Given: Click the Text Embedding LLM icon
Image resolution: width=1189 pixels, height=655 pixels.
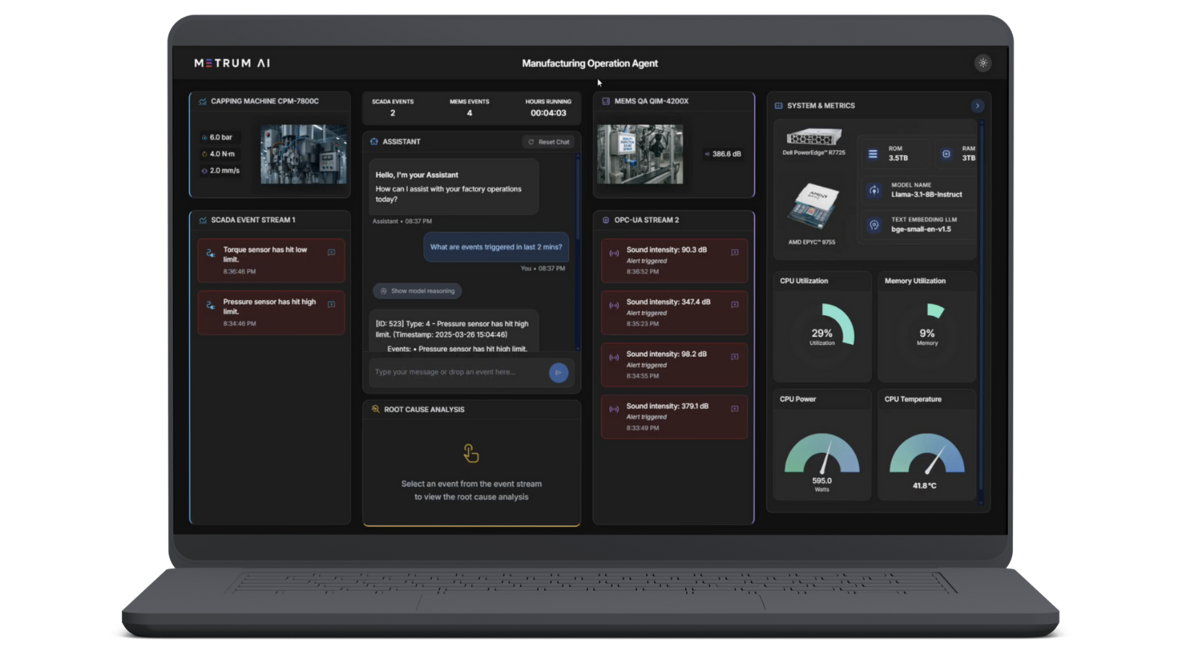Looking at the screenshot, I should pyautogui.click(x=874, y=225).
